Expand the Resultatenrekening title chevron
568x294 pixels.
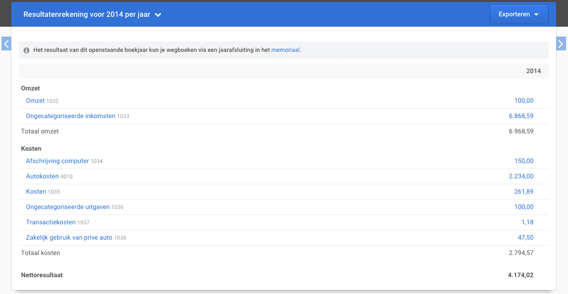[x=158, y=15]
